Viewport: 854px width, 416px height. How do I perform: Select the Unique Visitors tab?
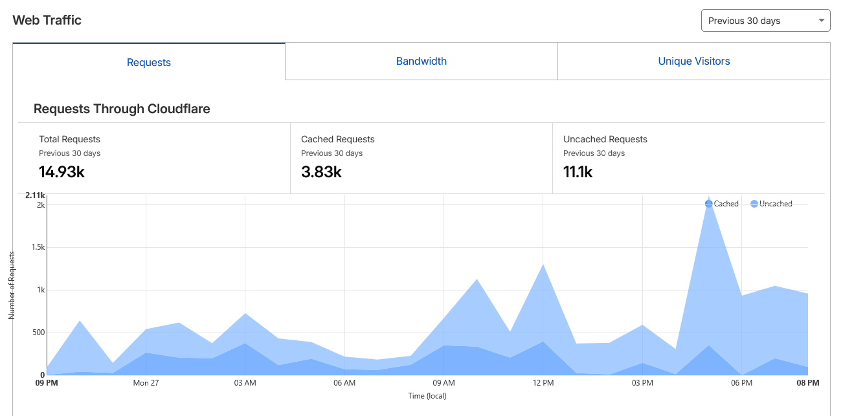point(693,61)
